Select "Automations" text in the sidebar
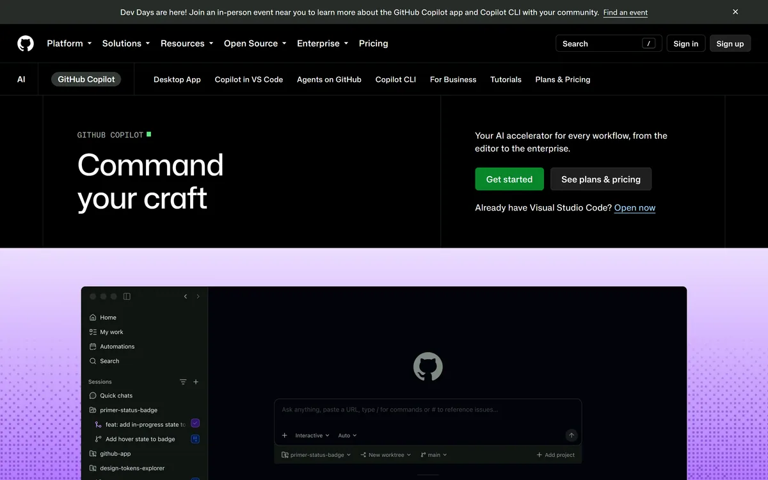 pos(117,346)
